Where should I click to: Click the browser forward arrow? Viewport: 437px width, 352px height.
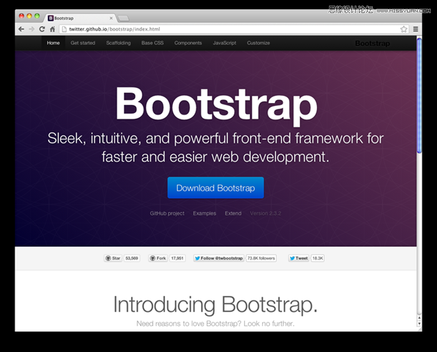click(31, 29)
